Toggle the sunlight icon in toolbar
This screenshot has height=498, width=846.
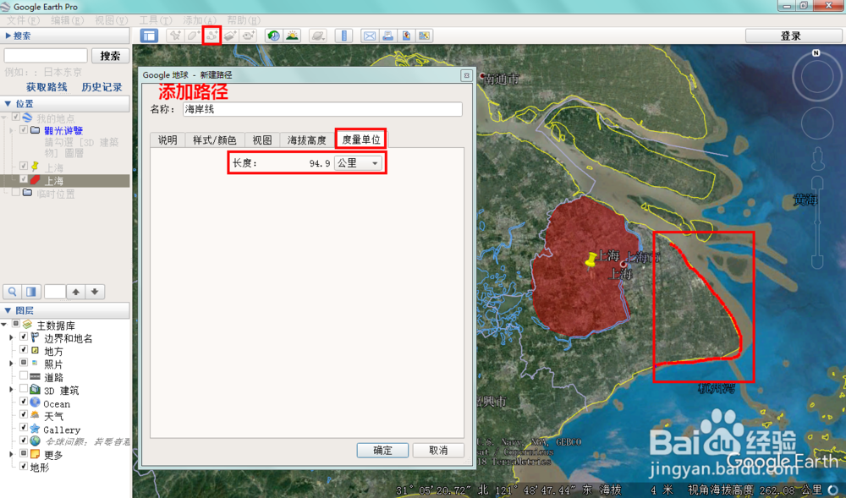[293, 36]
